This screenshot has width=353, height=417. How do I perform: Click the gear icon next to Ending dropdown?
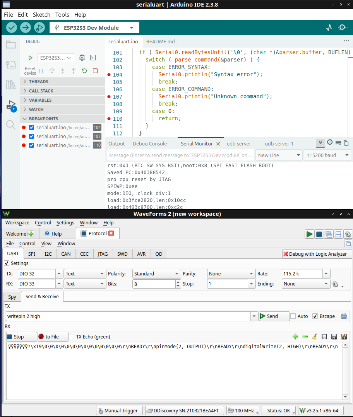335,284
